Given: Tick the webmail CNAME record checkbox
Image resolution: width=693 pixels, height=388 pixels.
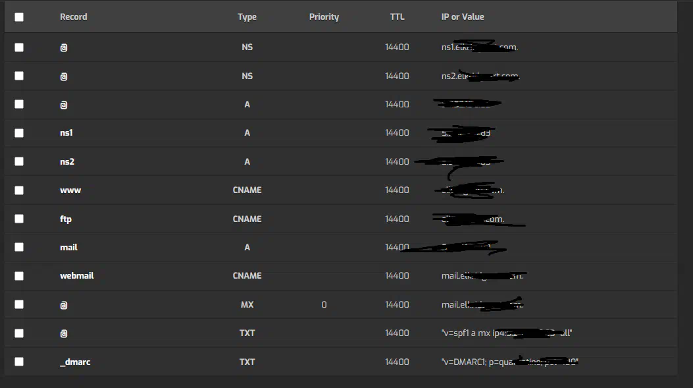Looking at the screenshot, I should coord(19,276).
